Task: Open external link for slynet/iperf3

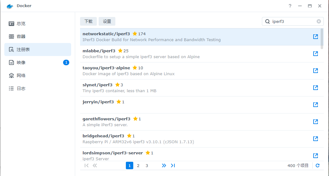Action: point(315,88)
